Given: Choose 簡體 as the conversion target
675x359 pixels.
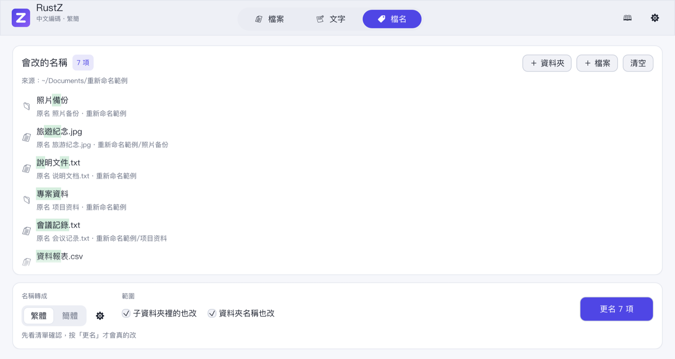Looking at the screenshot, I should (70, 316).
